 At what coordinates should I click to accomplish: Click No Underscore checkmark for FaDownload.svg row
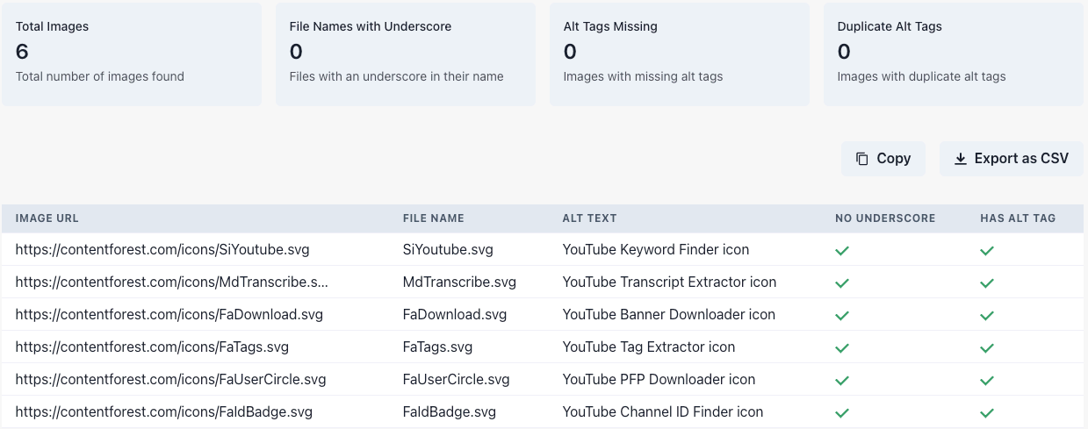click(x=842, y=315)
